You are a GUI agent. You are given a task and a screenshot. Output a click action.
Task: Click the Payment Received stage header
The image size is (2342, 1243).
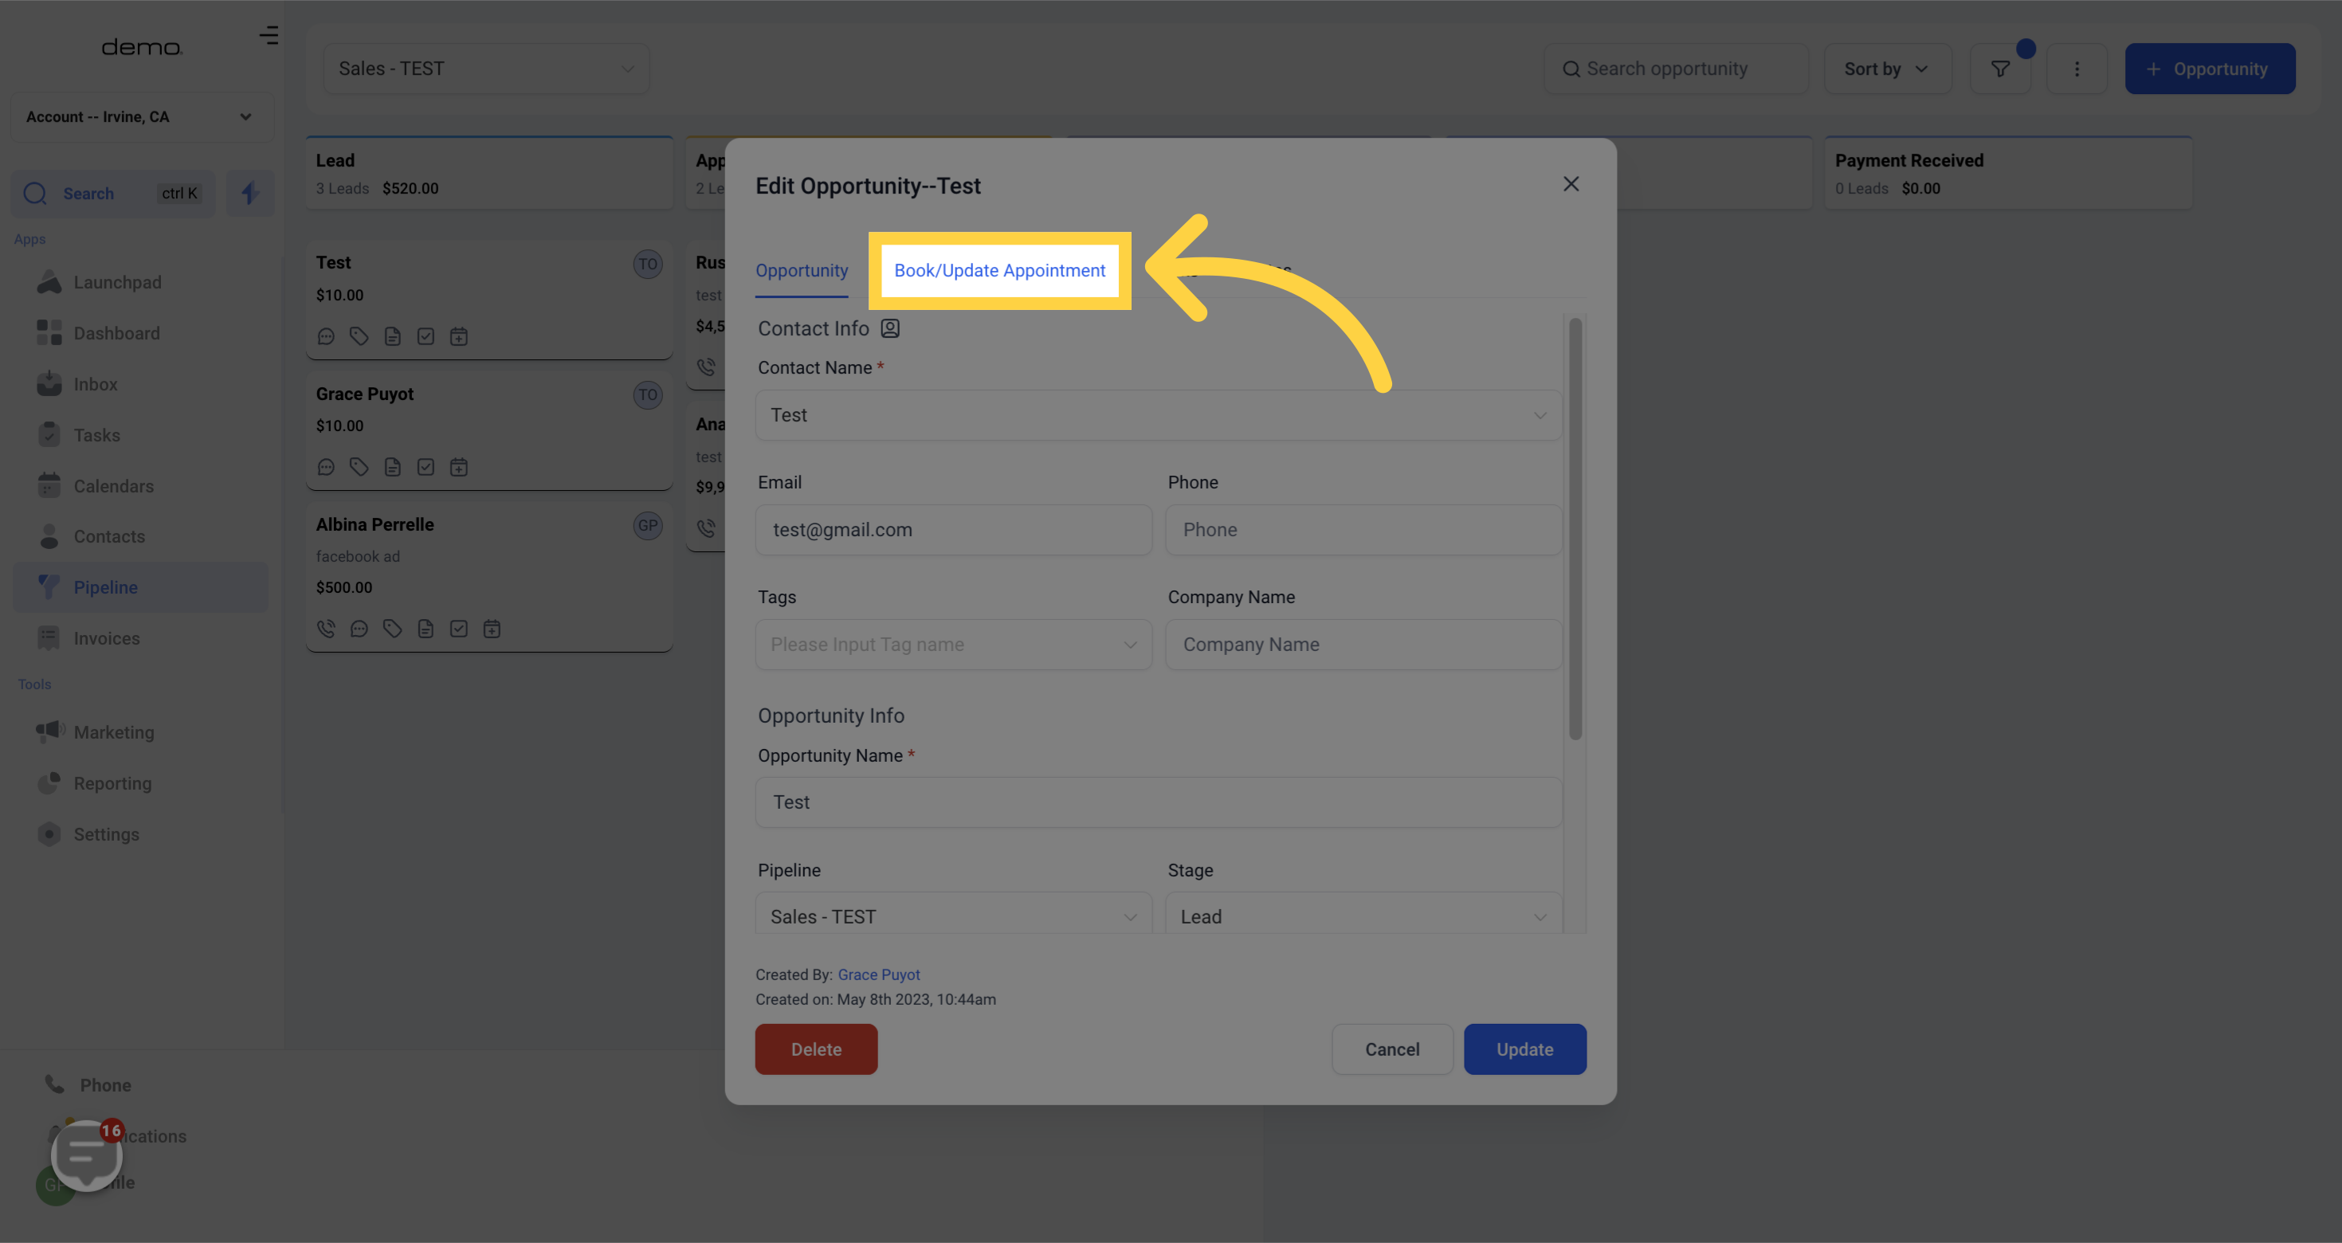point(2008,173)
